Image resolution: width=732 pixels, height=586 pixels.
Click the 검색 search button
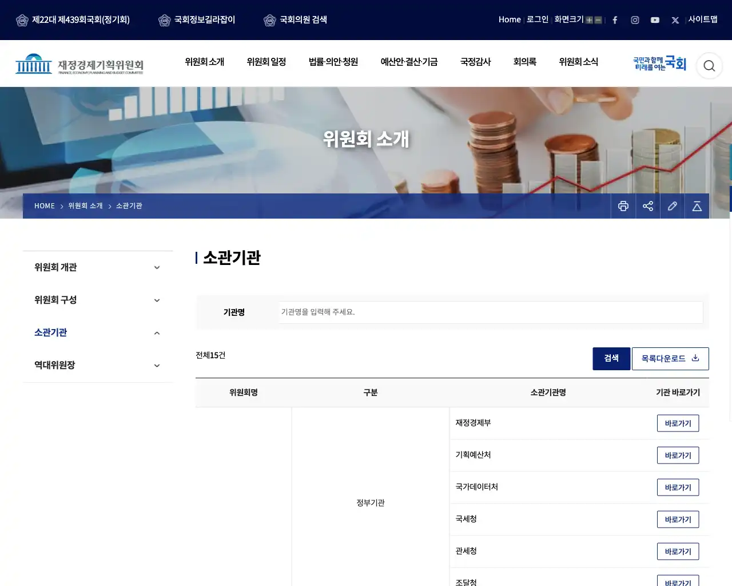[x=611, y=359]
